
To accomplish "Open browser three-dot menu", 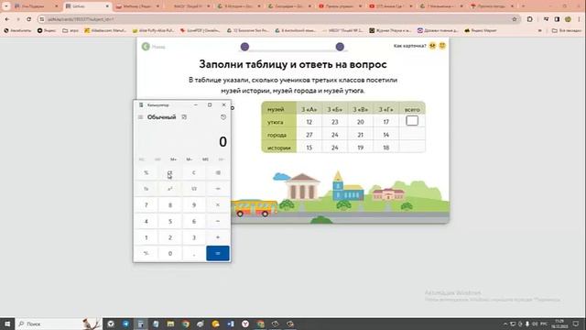I will (579, 19).
